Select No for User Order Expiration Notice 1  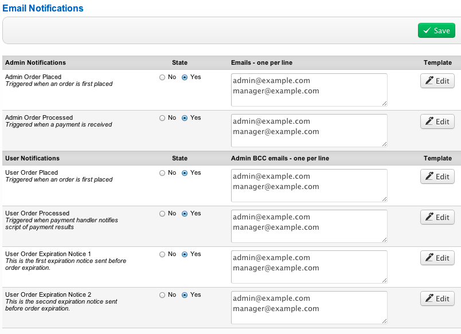[162, 254]
